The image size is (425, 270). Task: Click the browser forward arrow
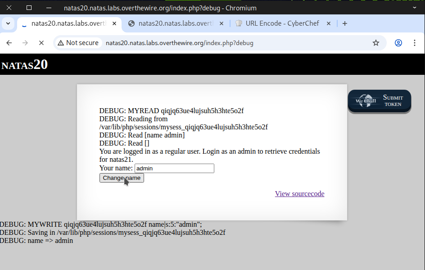click(x=25, y=43)
